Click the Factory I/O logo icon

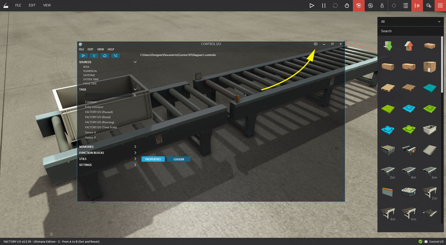(x=6, y=5)
